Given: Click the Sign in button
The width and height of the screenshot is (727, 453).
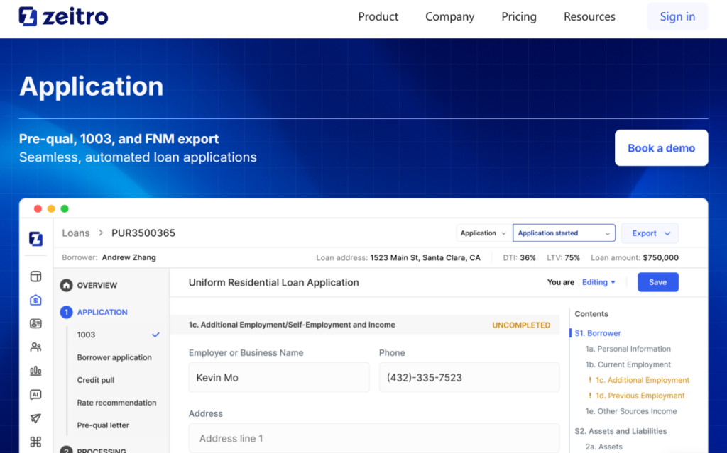Looking at the screenshot, I should coord(677,17).
